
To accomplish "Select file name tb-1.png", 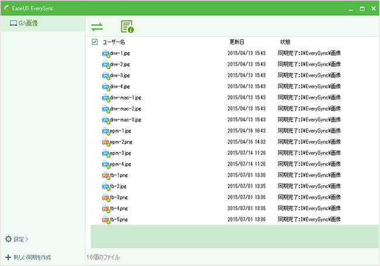I will [x=119, y=175].
